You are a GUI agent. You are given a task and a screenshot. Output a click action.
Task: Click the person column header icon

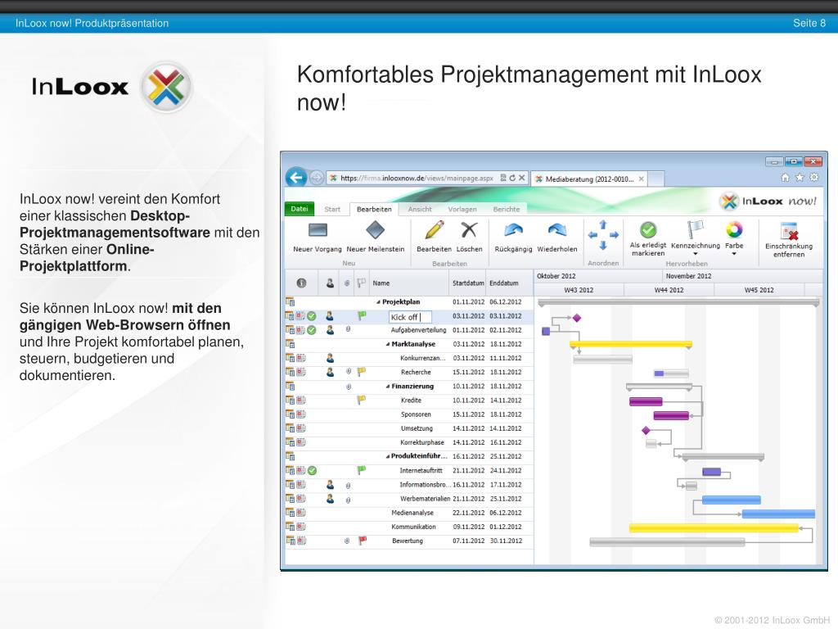(x=331, y=283)
